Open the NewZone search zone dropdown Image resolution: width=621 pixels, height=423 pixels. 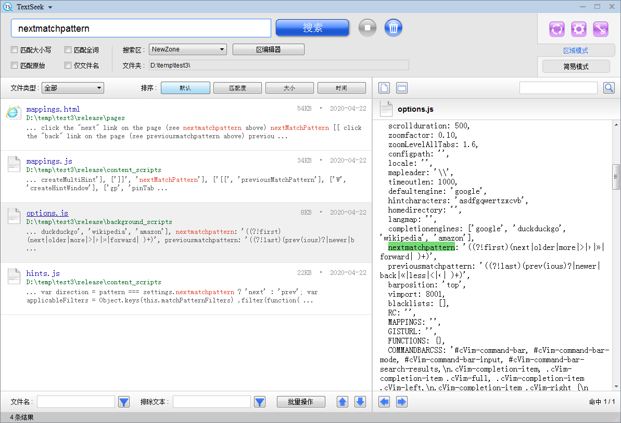pos(187,49)
